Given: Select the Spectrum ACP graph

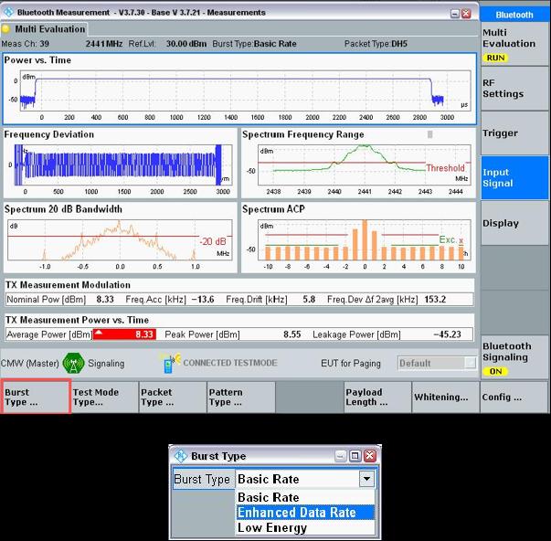Looking at the screenshot, I should click(358, 238).
